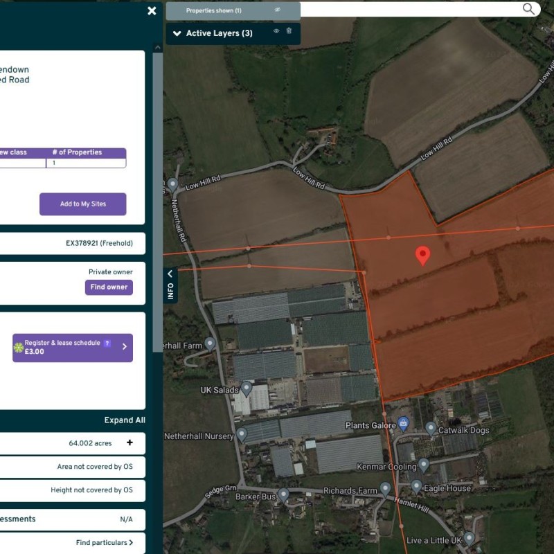The image size is (554, 554).
Task: Open Register & lease schedule purchase
Action: click(72, 348)
